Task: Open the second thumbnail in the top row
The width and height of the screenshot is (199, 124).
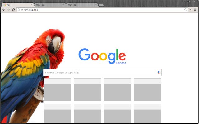Action: 88,90
